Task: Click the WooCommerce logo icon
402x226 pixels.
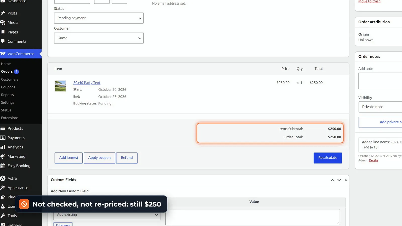Action: click(x=3, y=54)
